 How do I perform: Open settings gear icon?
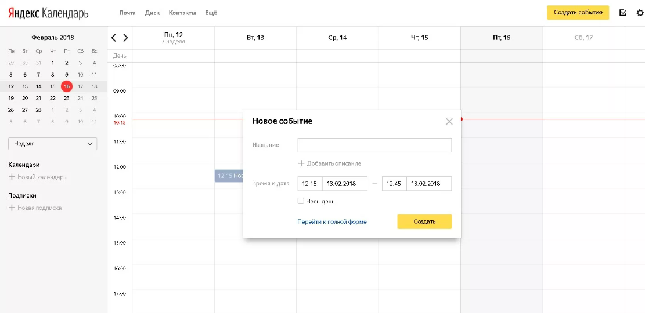(x=640, y=13)
